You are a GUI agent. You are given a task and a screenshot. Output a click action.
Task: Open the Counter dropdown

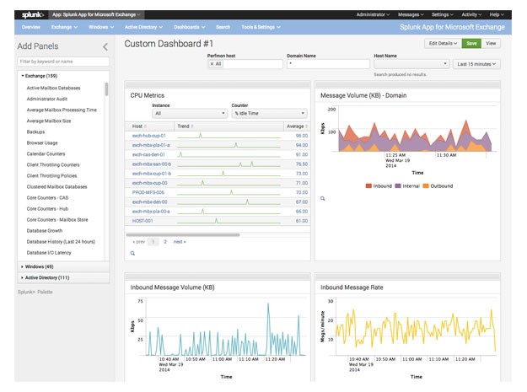pos(269,114)
